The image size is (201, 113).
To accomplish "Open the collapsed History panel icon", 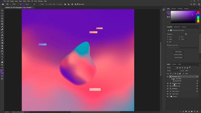I will pyautogui.click(x=164, y=10).
